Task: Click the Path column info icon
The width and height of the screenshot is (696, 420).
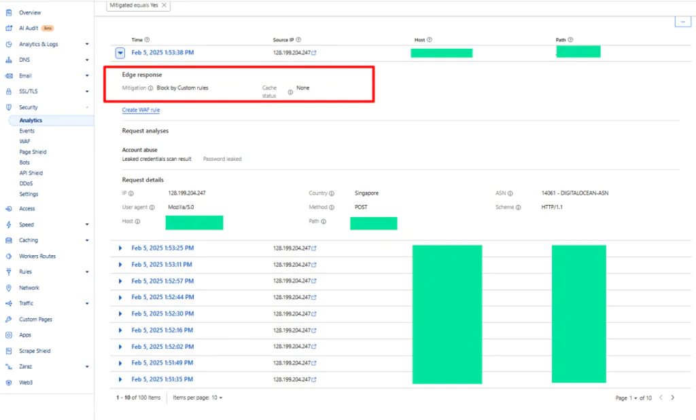Action: click(570, 40)
